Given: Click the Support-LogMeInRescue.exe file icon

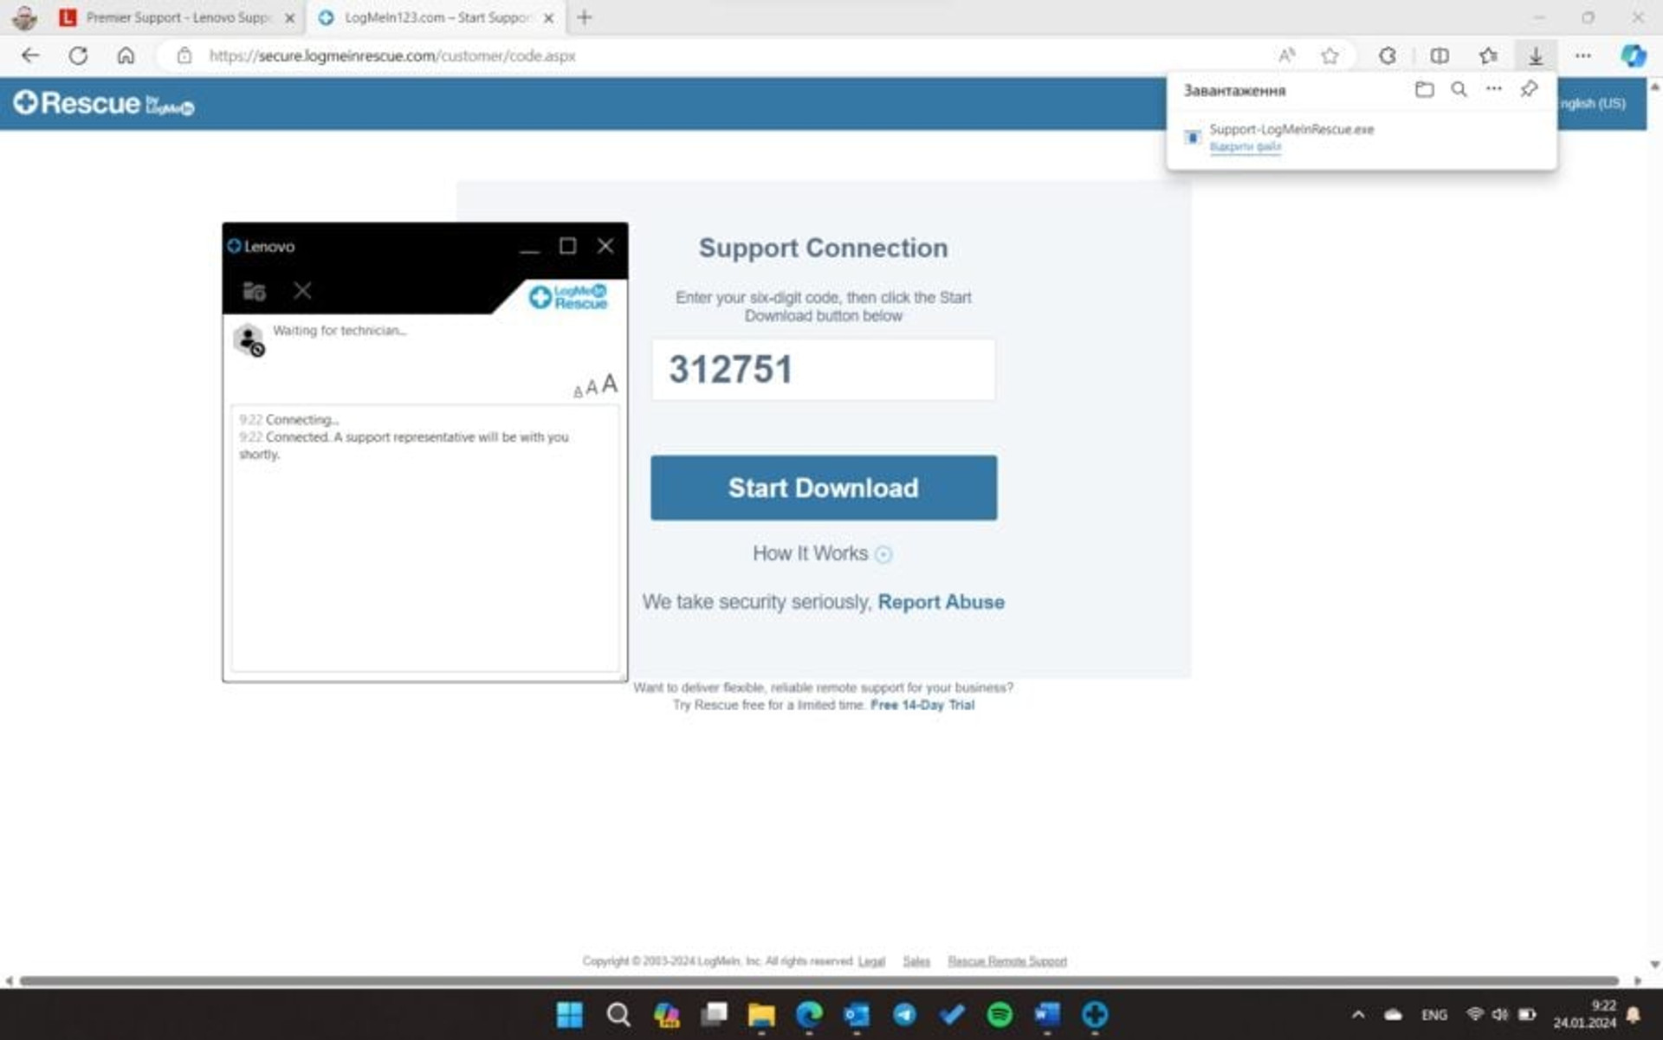Looking at the screenshot, I should pos(1193,137).
